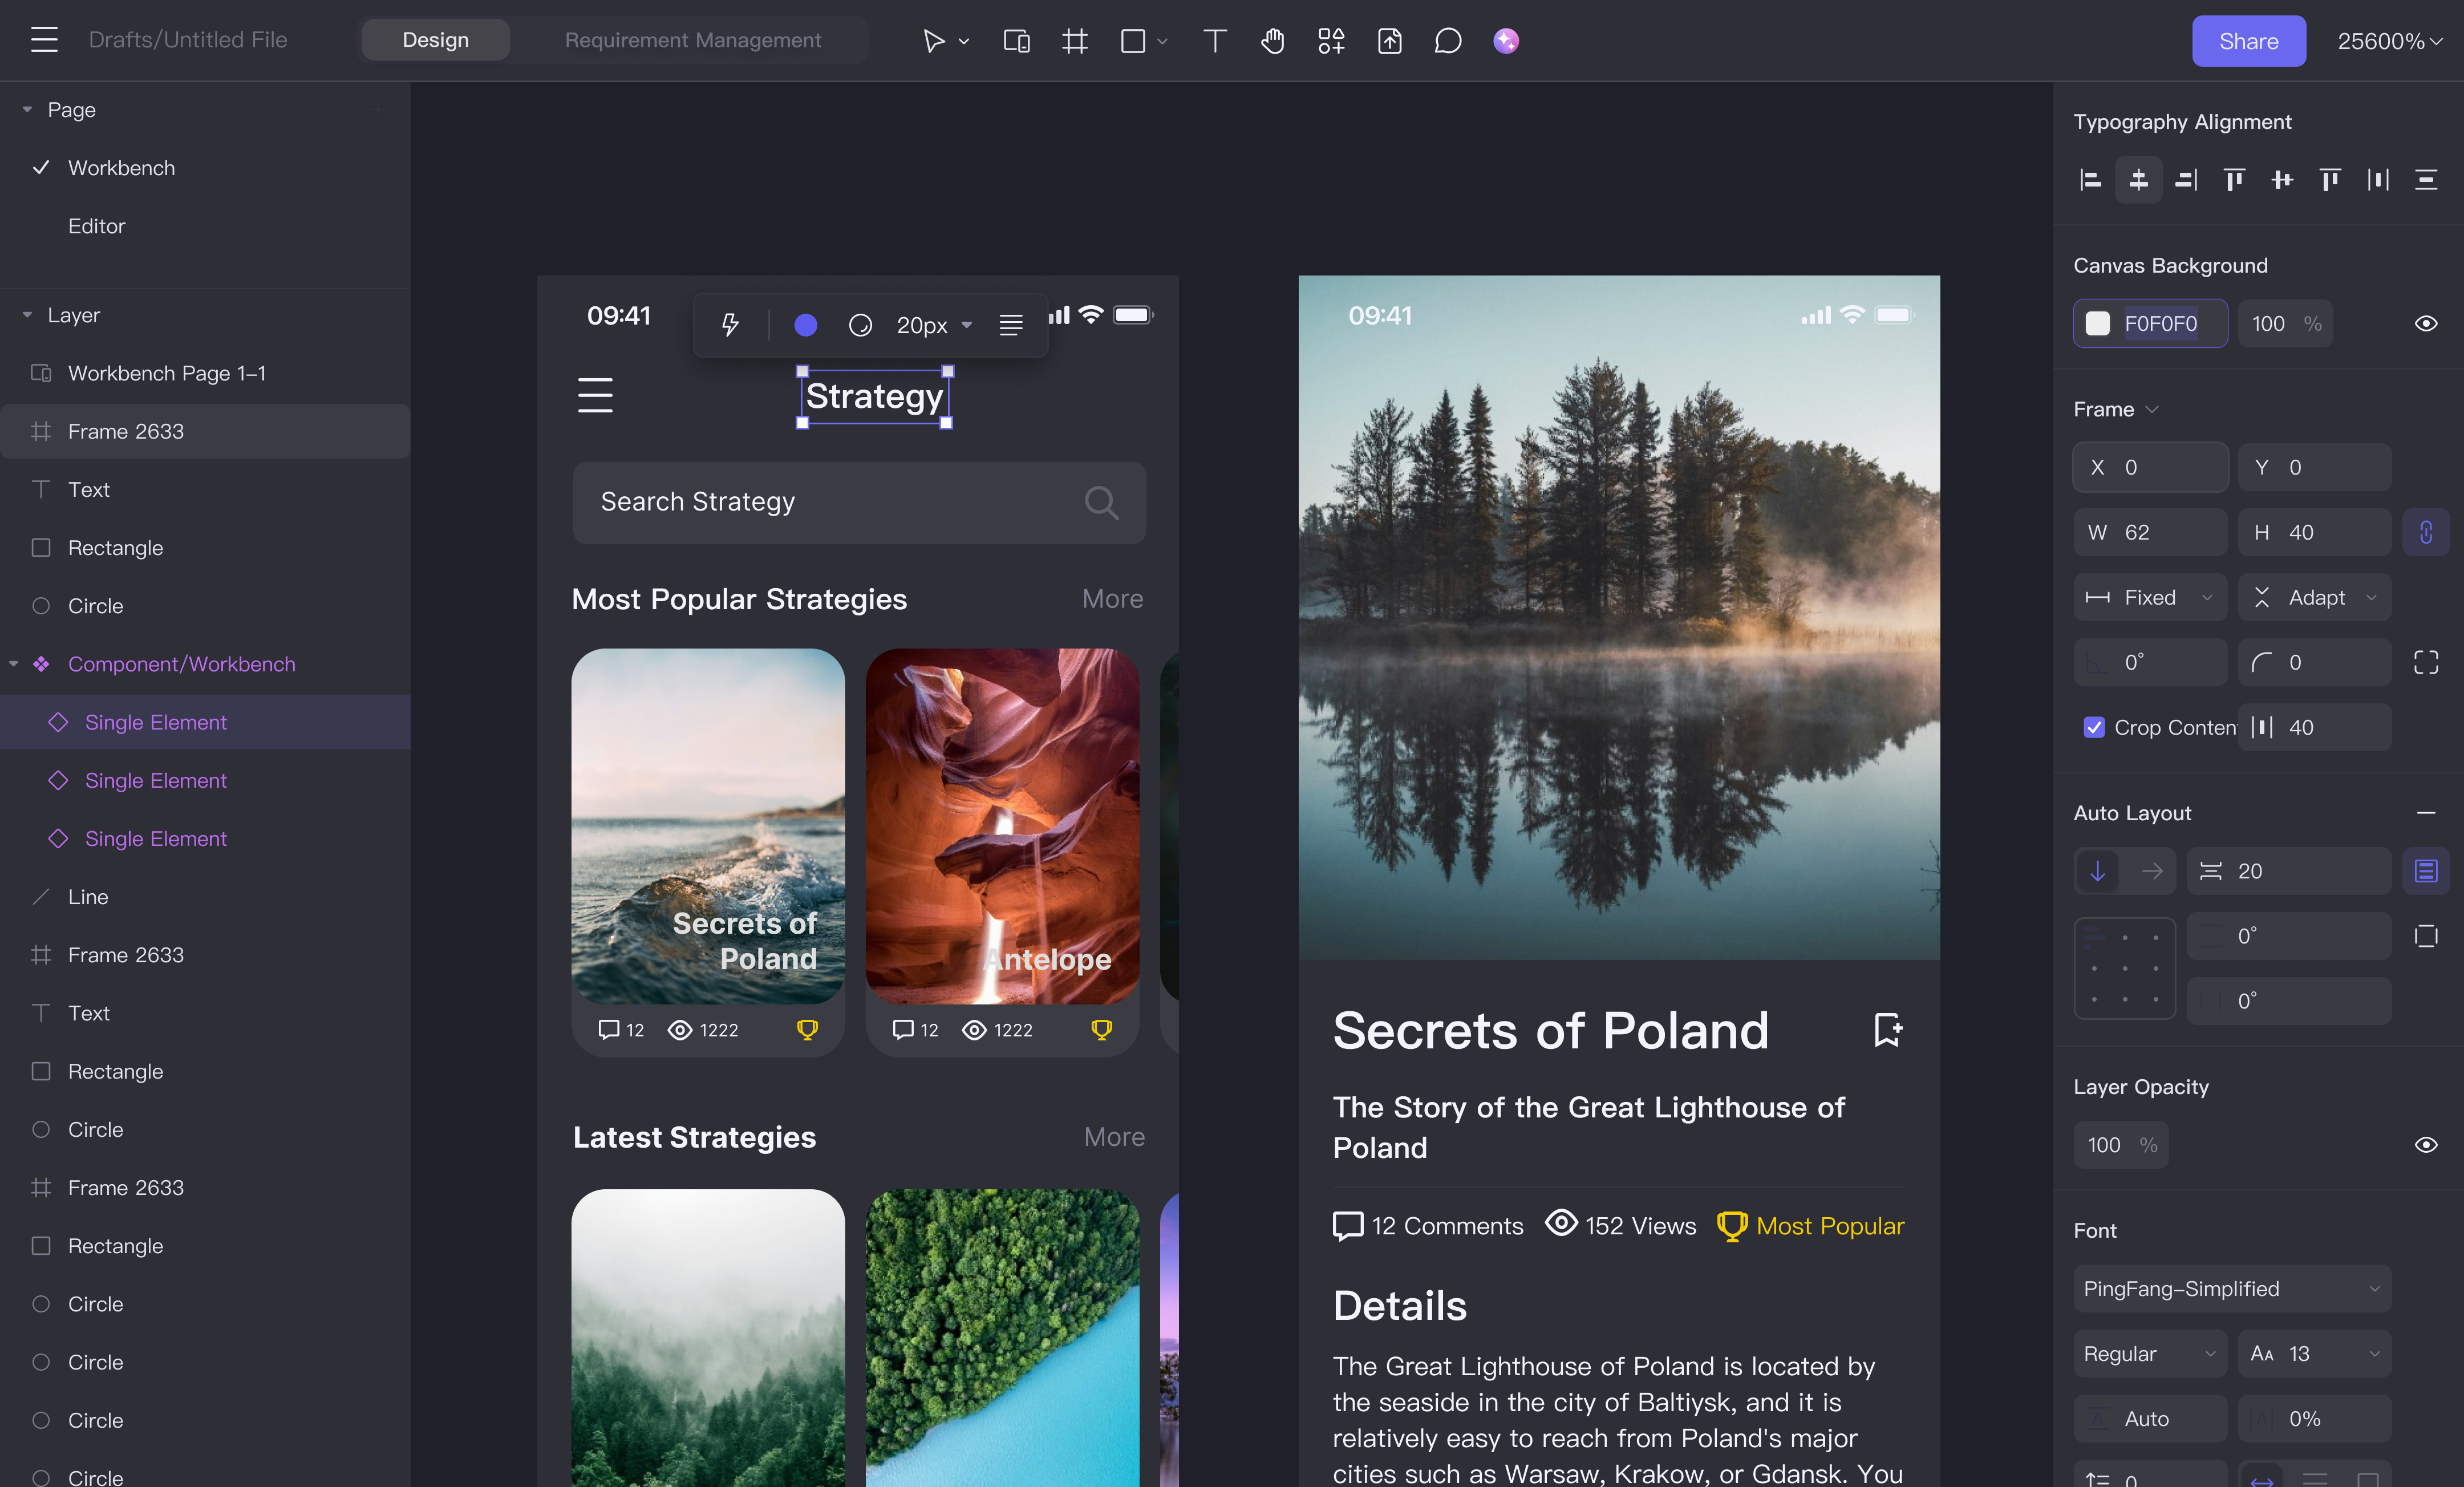Select the Text tool in top toolbar
The height and width of the screenshot is (1487, 2464).
[x=1214, y=41]
